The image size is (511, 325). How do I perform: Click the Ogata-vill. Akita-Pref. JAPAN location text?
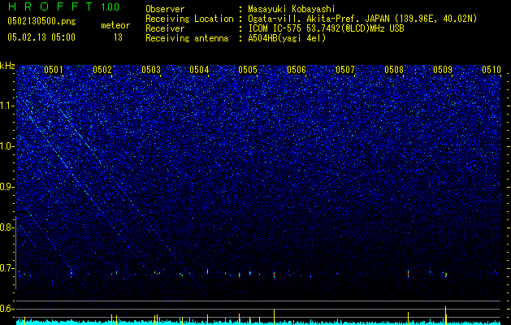[362, 19]
